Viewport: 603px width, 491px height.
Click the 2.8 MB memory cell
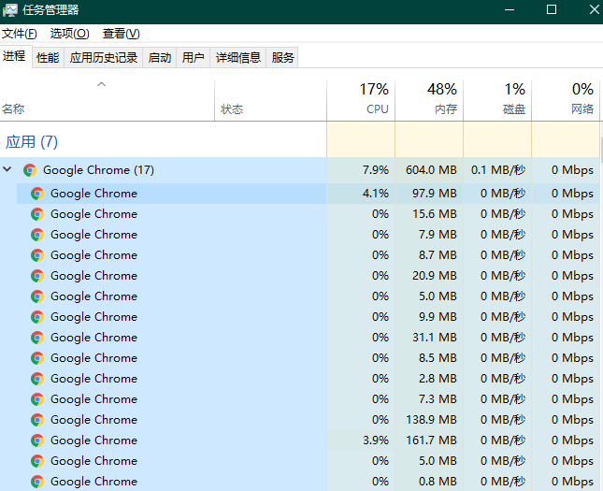[x=429, y=379]
